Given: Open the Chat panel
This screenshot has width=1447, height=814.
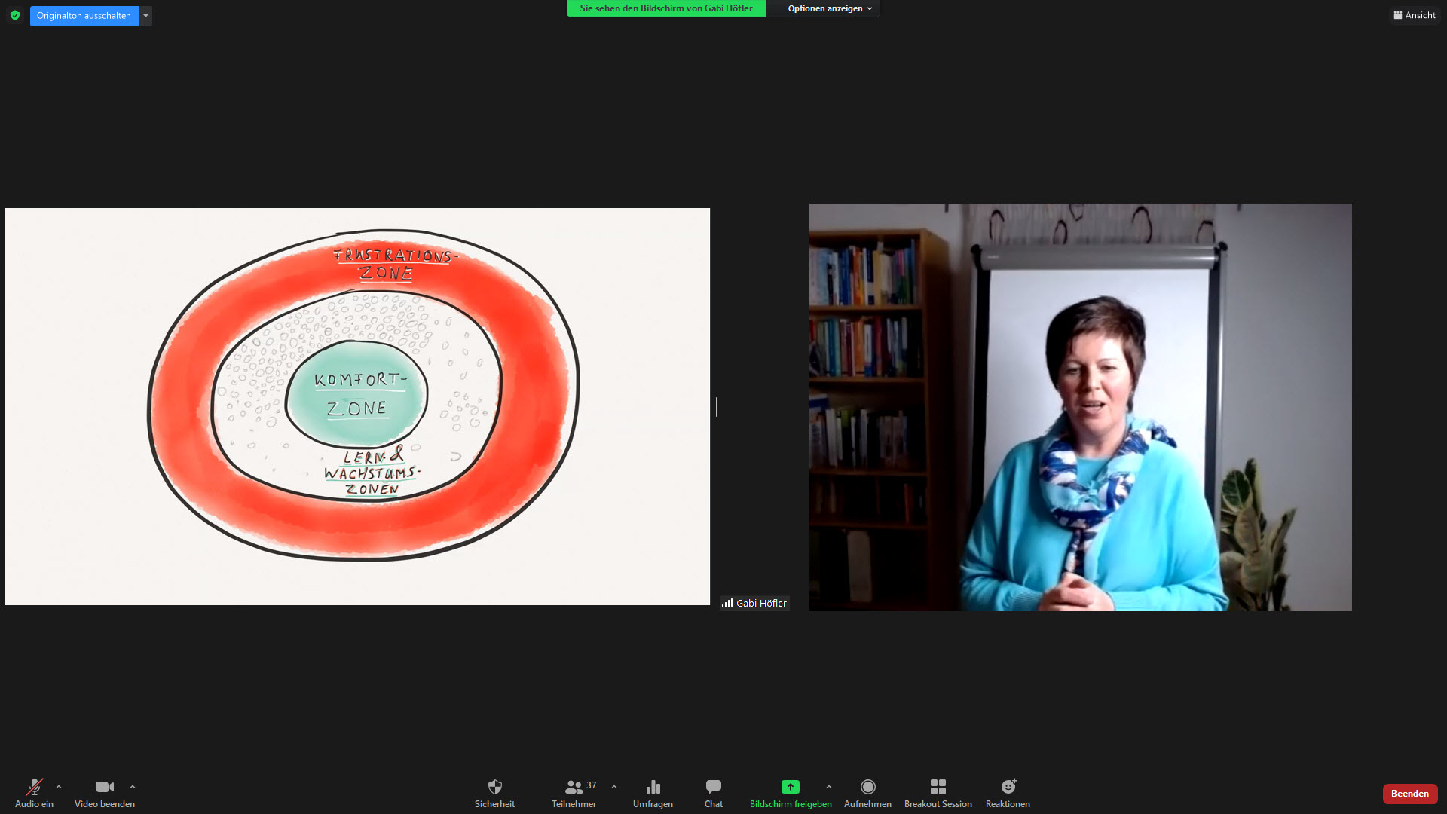Looking at the screenshot, I should (713, 788).
